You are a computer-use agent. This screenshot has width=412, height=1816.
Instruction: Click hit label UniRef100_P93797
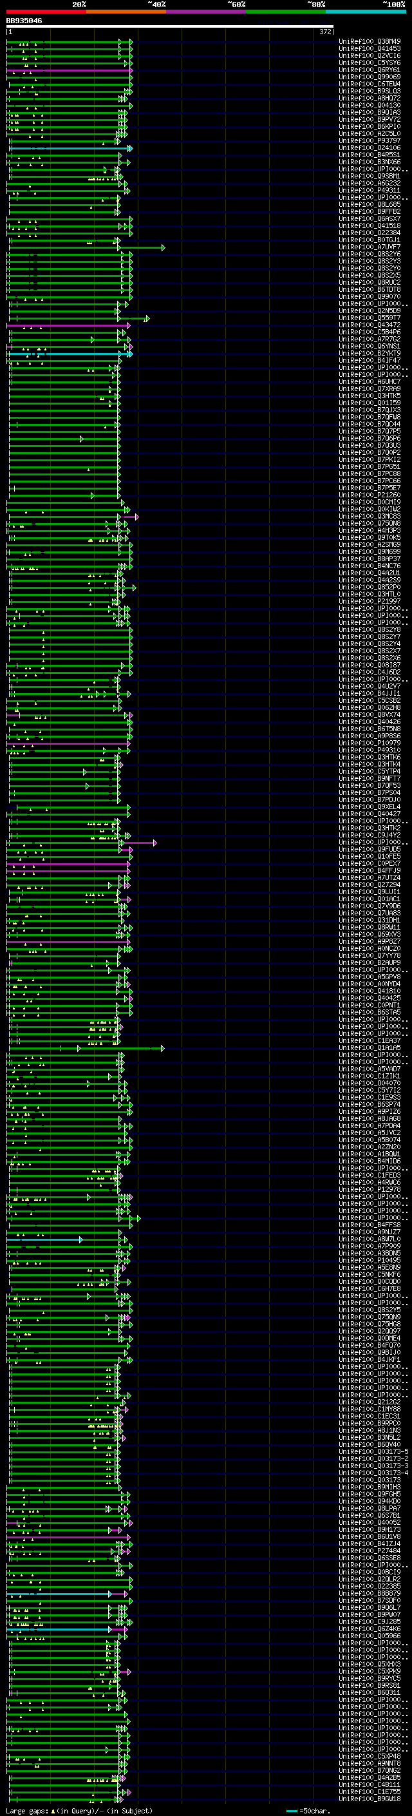pos(370,141)
